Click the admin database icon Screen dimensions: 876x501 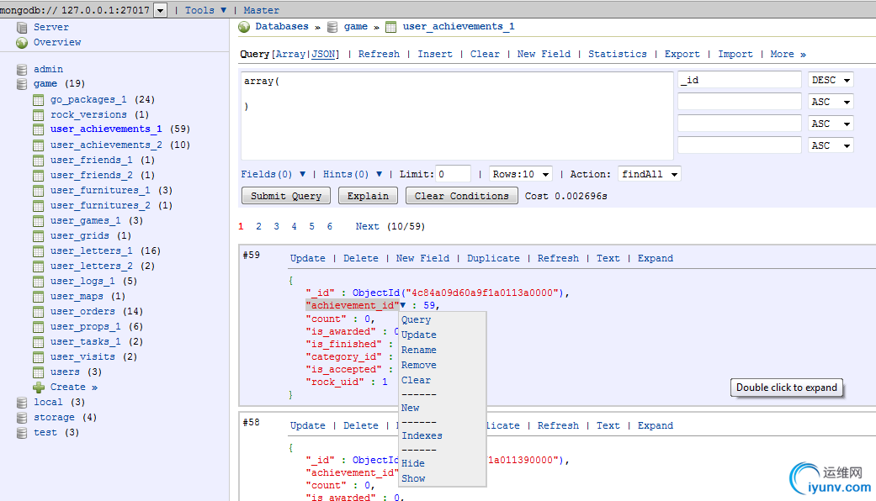pyautogui.click(x=22, y=69)
